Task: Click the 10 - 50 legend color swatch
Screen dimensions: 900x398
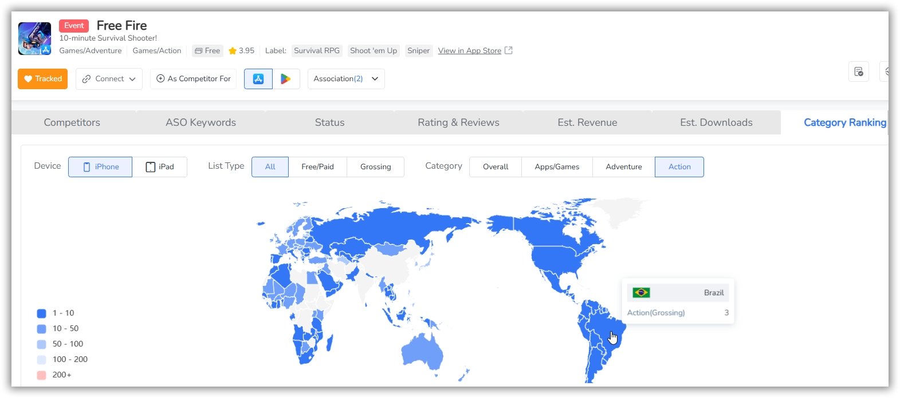Action: 41,329
